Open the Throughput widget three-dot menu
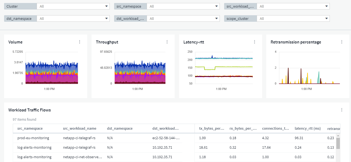 pos(167,42)
